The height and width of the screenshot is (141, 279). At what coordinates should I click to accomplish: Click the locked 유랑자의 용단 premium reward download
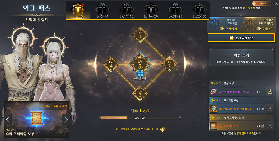(270, 109)
